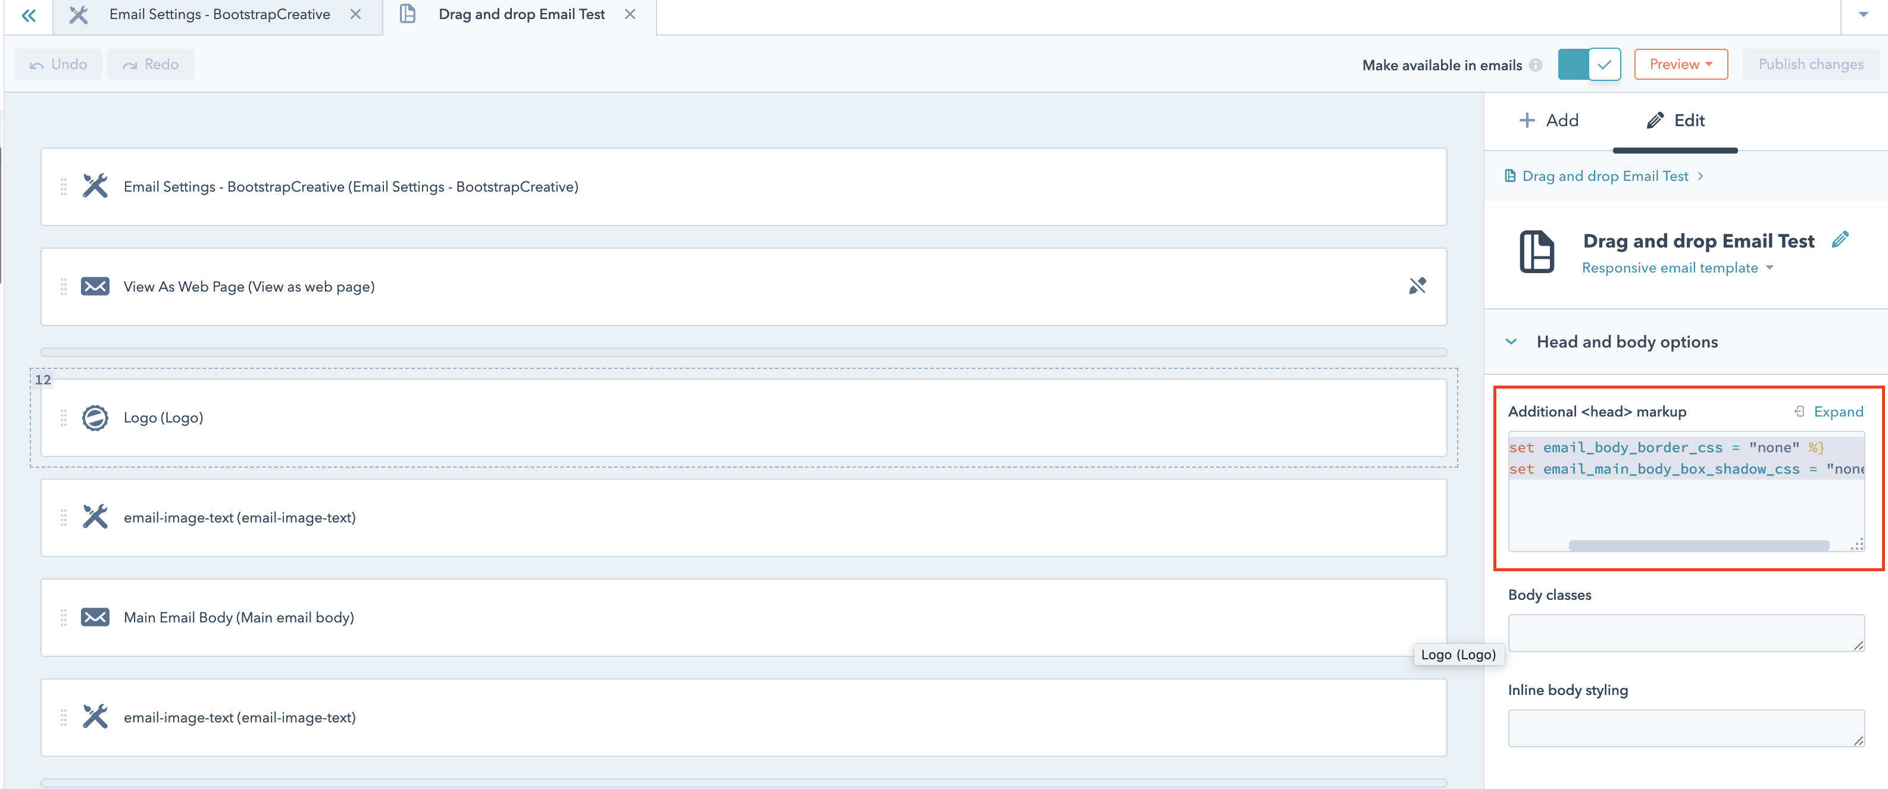Switch to Email Settings - BootstrapCreative tab
The image size is (1888, 789).
tap(218, 15)
